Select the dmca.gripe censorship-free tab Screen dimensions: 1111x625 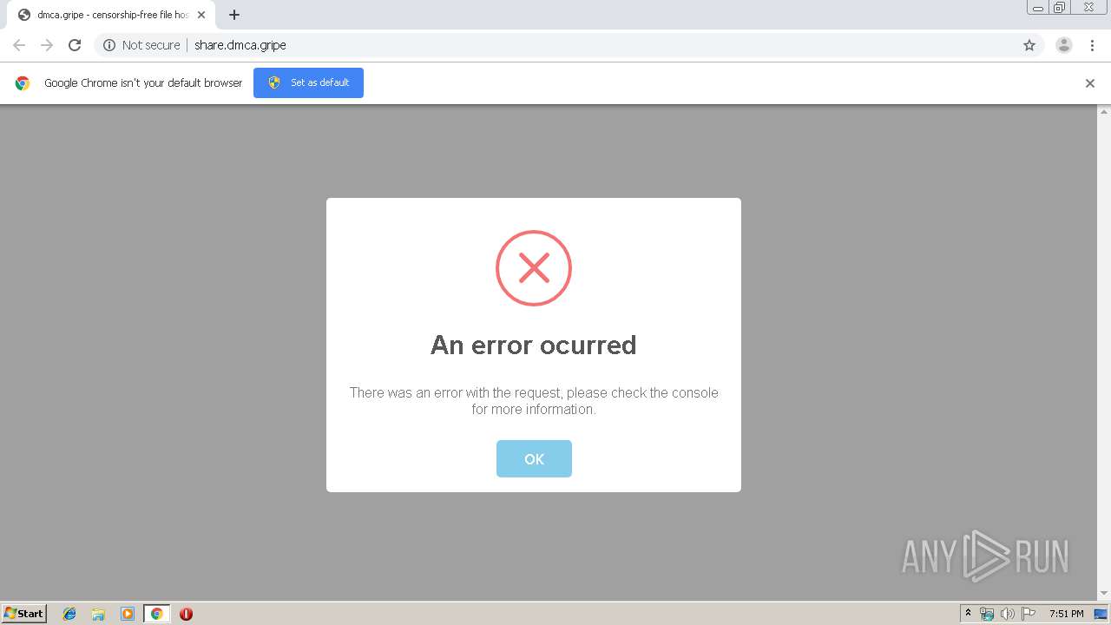click(111, 15)
